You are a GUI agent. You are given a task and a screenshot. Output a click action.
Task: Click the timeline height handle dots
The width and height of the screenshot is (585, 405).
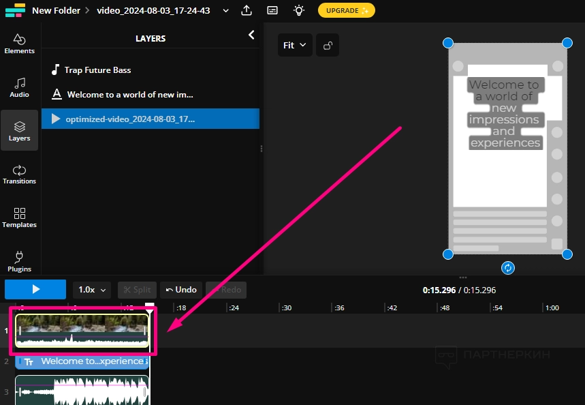(463, 277)
